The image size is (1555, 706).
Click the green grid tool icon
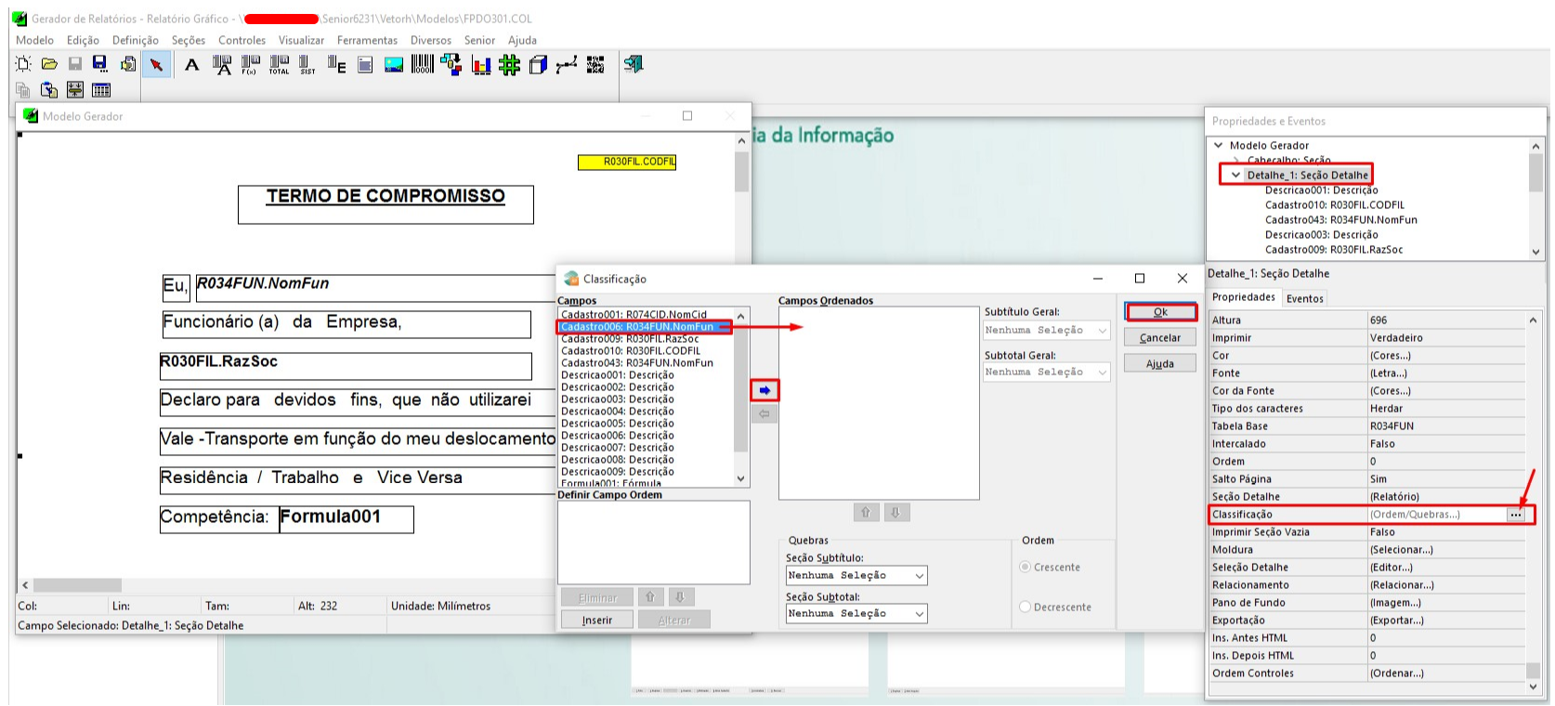[509, 65]
